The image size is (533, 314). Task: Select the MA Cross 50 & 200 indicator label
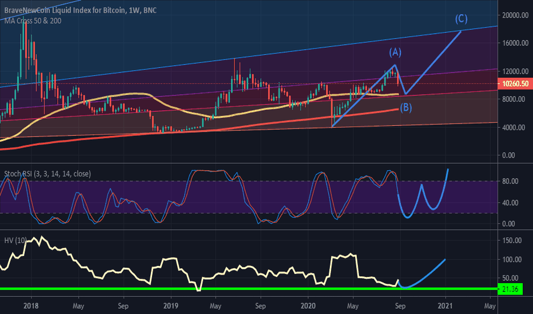pyautogui.click(x=33, y=21)
